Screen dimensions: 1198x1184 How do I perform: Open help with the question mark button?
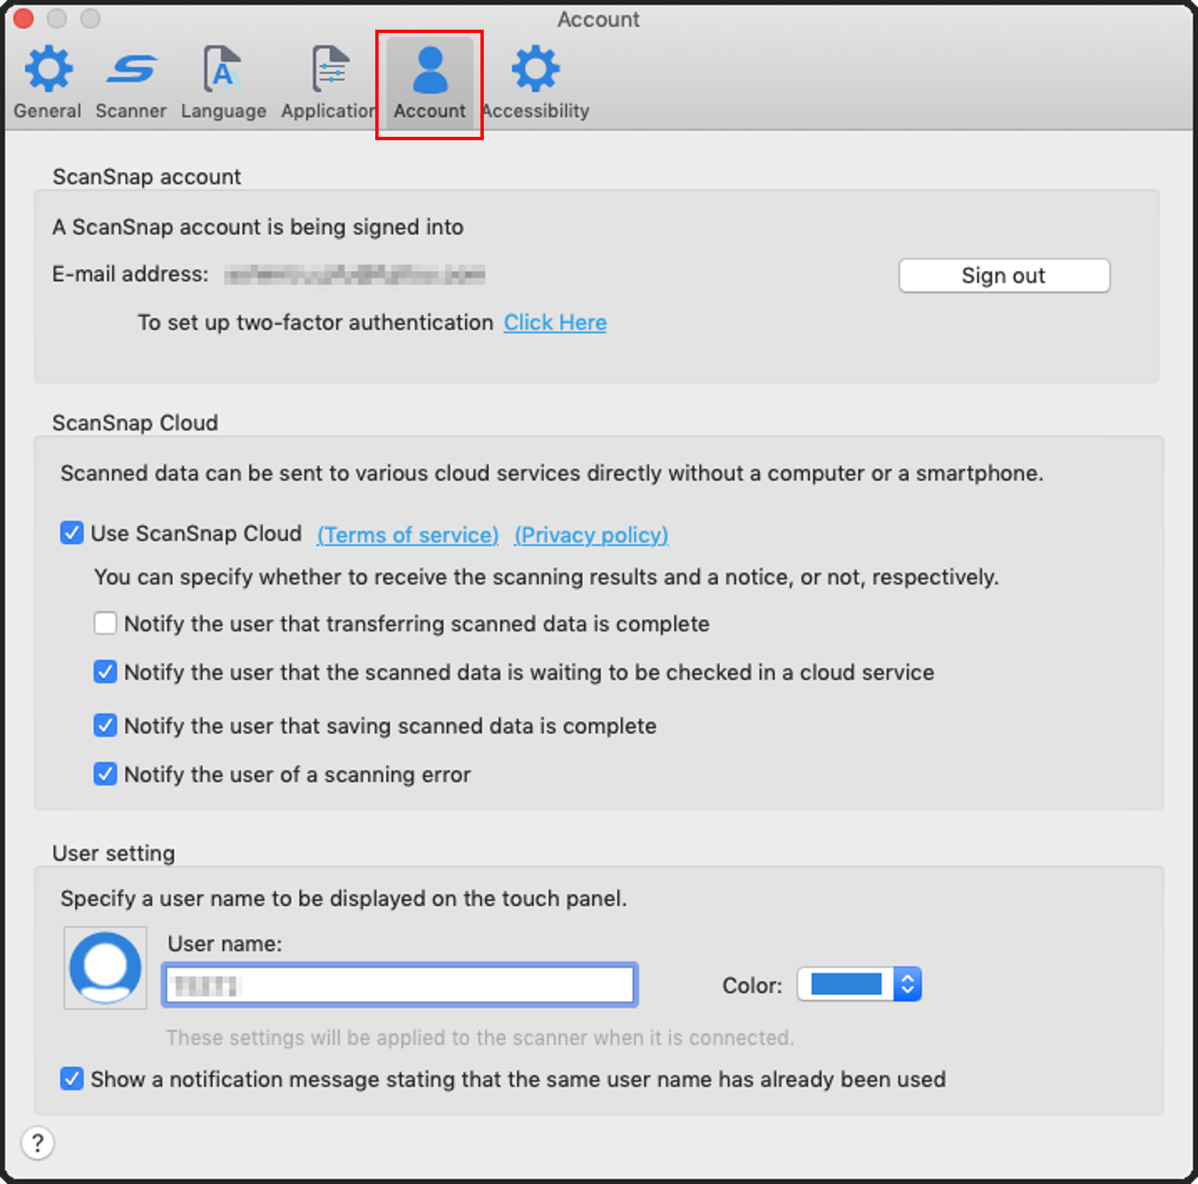click(38, 1142)
